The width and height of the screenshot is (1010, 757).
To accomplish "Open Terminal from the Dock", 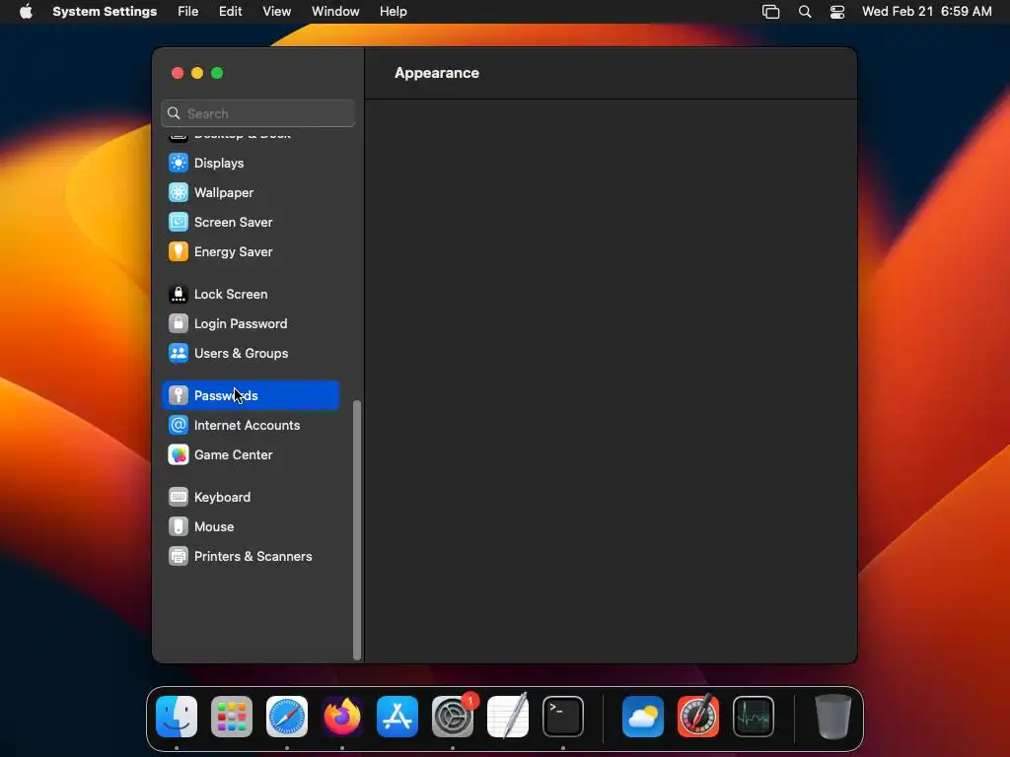I will tap(563, 717).
